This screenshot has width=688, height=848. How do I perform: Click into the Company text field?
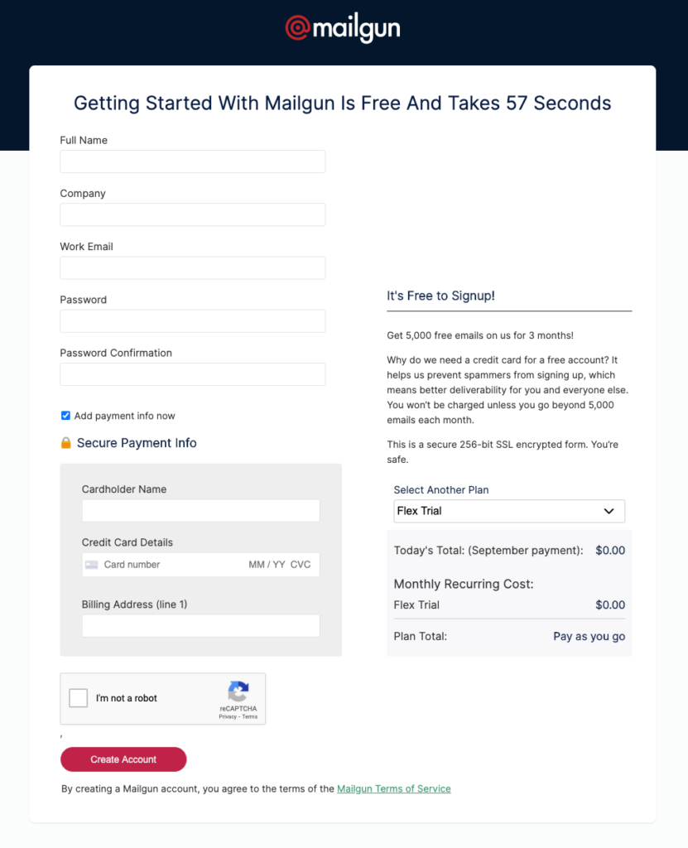point(193,214)
